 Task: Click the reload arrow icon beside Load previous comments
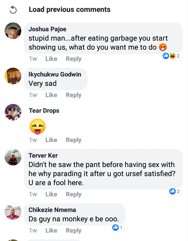pyautogui.click(x=13, y=10)
